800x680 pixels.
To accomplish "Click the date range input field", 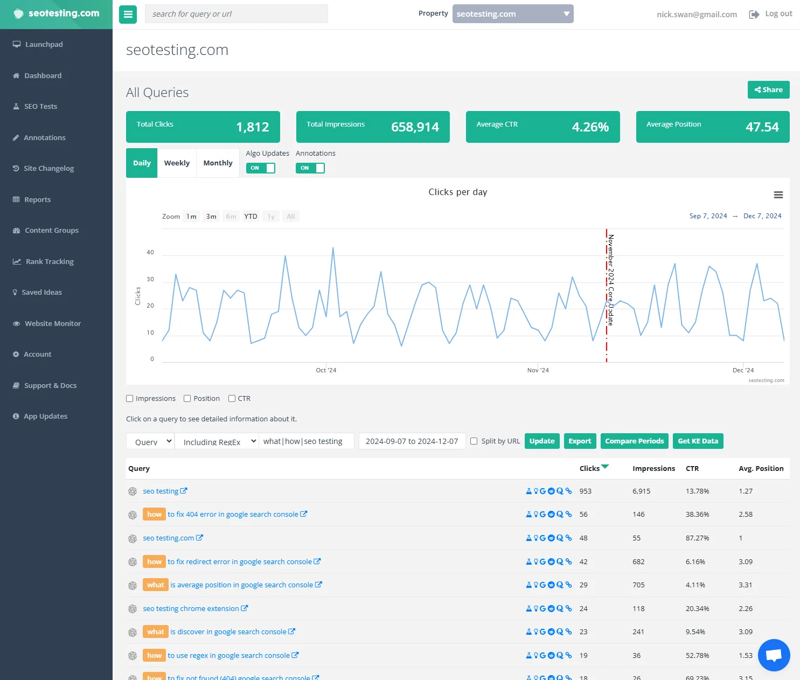I will click(x=412, y=441).
